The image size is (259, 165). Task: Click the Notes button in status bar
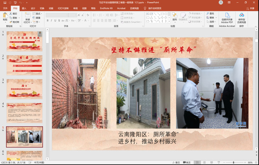(176, 162)
